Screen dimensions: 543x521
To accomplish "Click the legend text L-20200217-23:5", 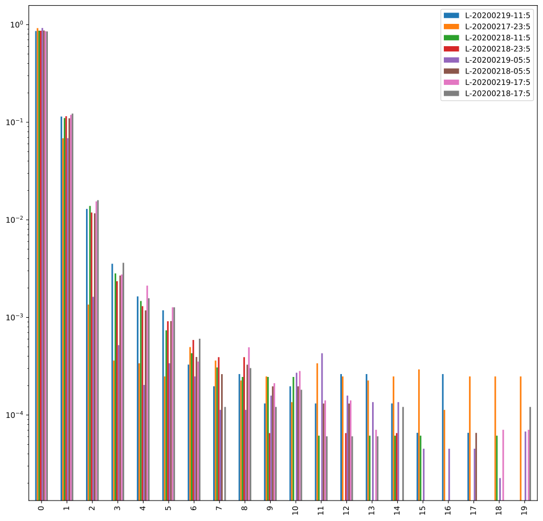I will [497, 26].
